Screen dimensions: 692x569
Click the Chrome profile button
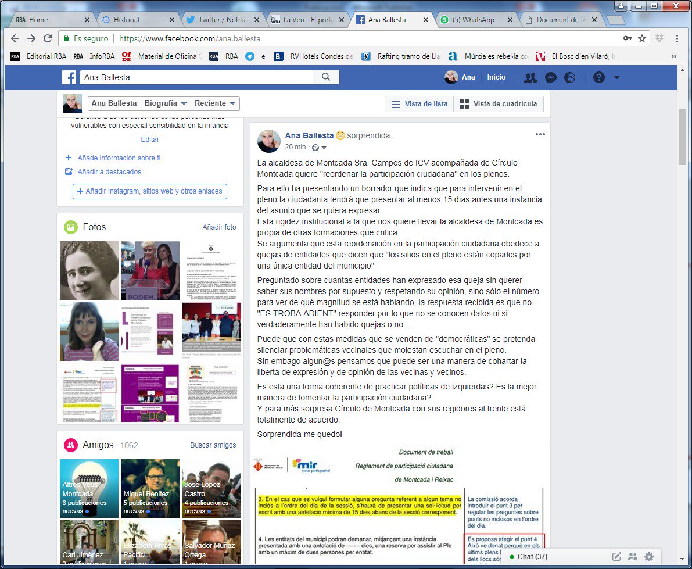[621, 6]
